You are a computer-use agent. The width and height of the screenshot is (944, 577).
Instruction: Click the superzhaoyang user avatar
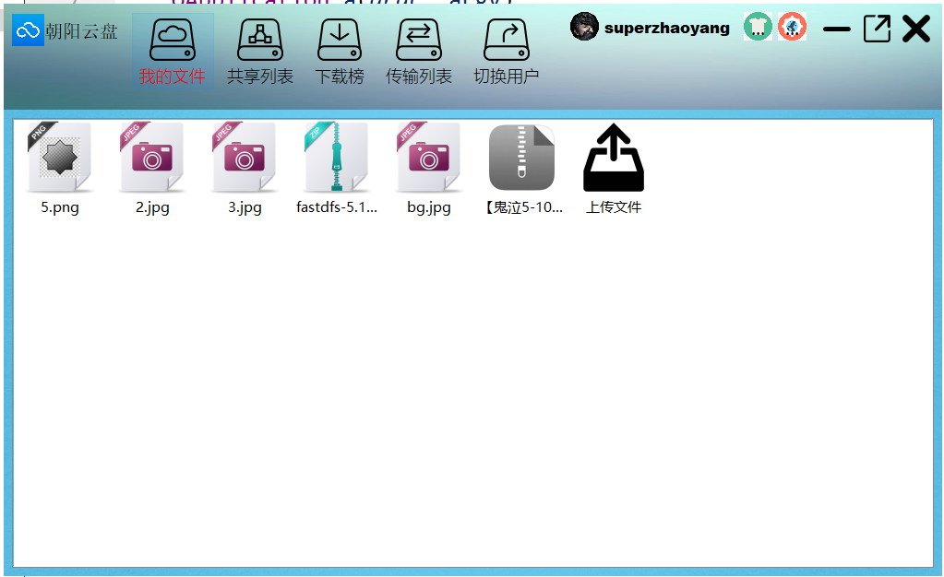584,27
